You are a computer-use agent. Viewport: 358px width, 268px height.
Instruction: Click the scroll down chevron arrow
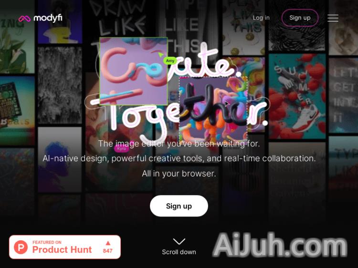(179, 241)
